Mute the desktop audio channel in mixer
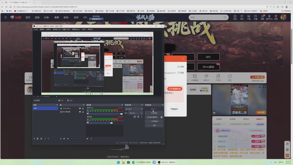The width and height of the screenshot is (293, 165). coord(88,122)
